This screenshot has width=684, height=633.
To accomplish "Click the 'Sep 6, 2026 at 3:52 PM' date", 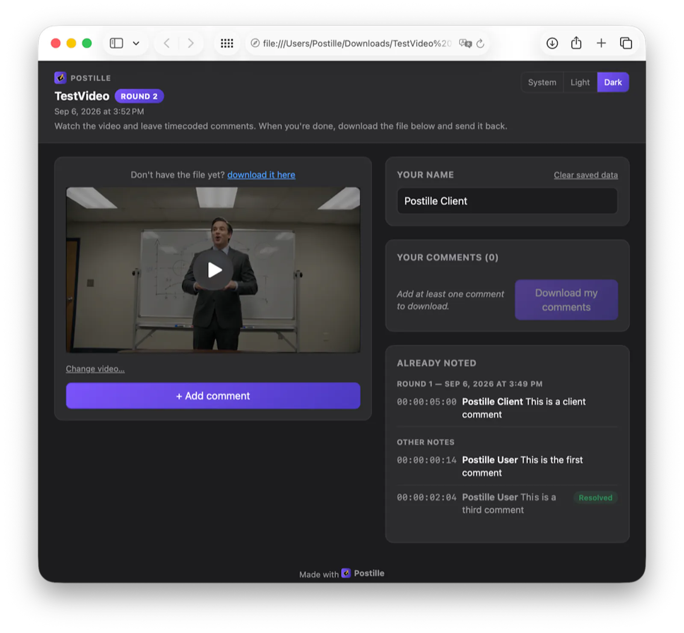I will point(99,112).
